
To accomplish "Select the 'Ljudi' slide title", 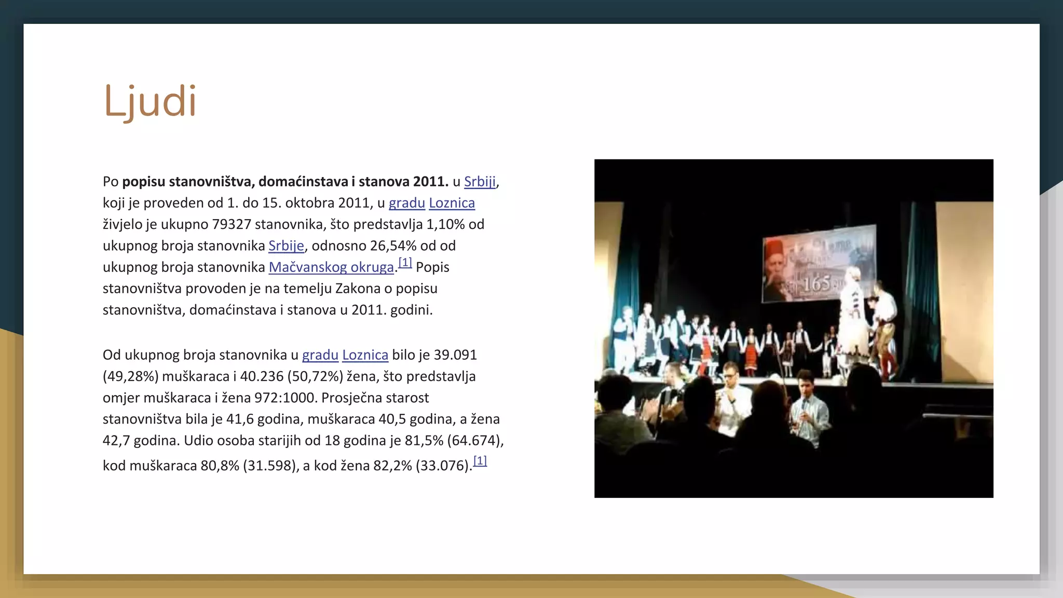I will pos(150,101).
